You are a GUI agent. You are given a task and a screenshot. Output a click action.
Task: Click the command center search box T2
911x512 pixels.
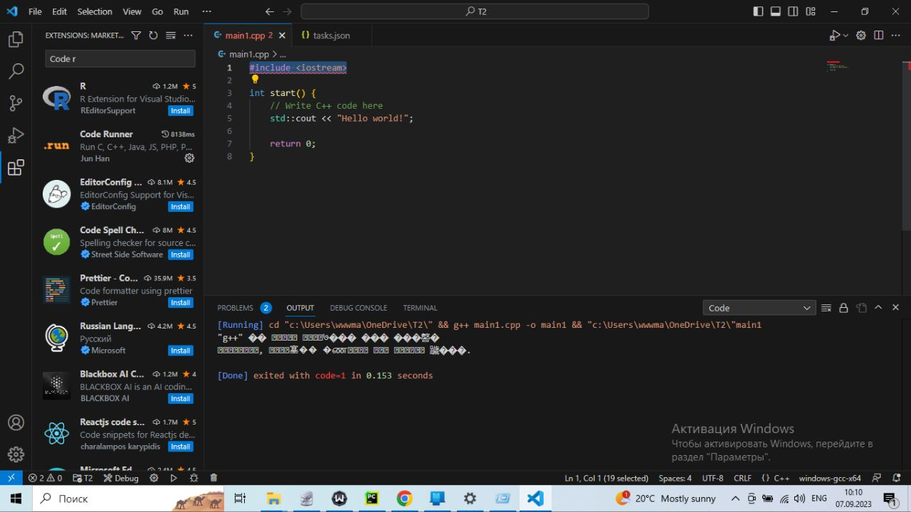pyautogui.click(x=475, y=11)
